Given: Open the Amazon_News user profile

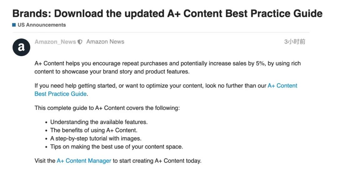Looking at the screenshot, I should coord(55,42).
